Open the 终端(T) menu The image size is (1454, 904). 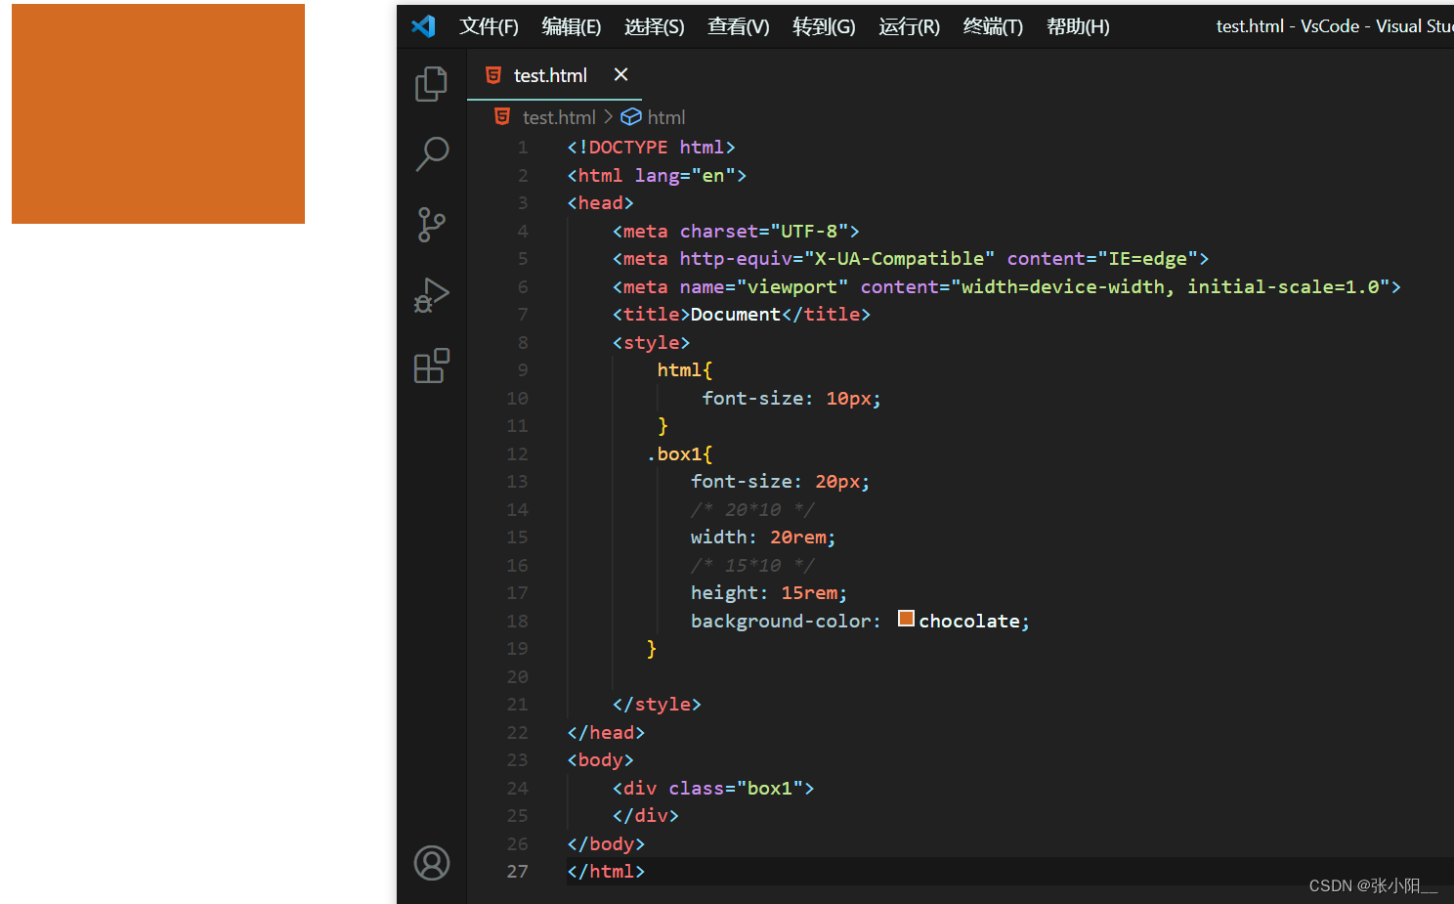click(993, 26)
